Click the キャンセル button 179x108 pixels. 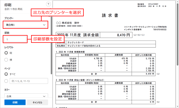click(x=37, y=102)
